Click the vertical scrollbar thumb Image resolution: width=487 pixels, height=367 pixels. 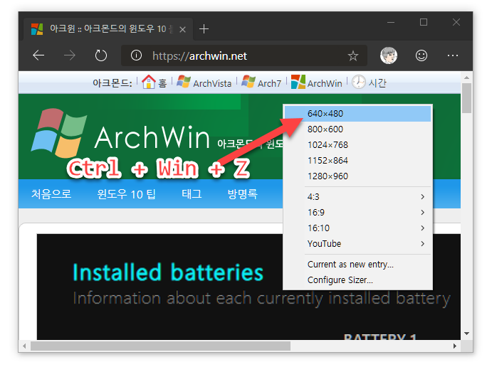[466, 98]
